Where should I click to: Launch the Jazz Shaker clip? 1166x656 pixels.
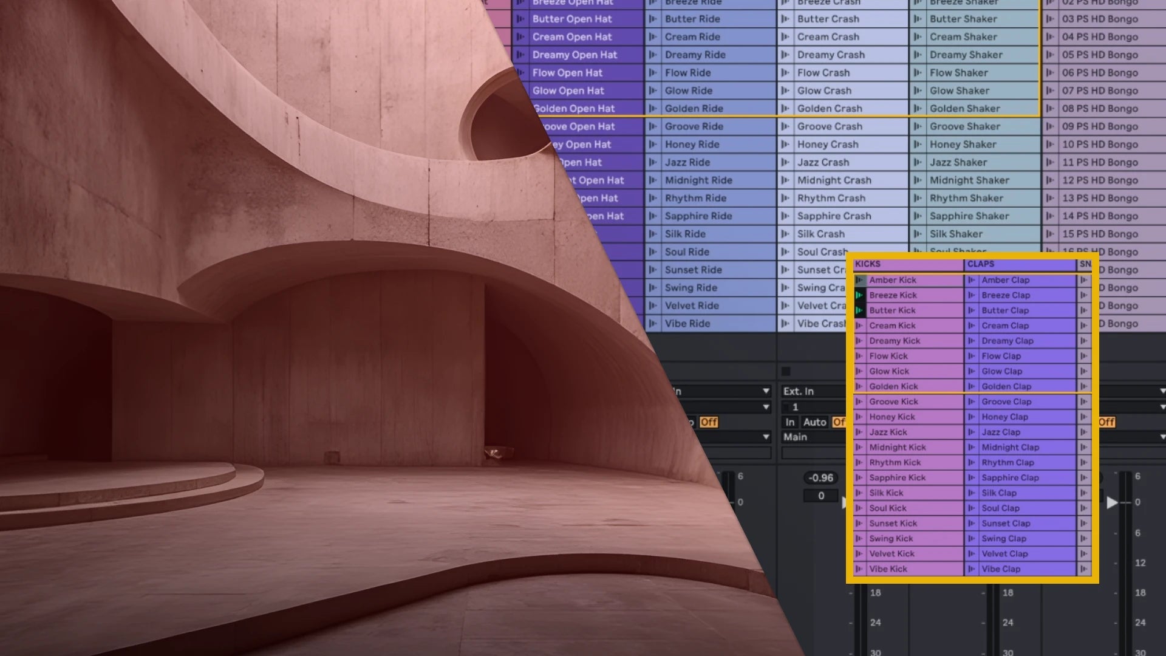pyautogui.click(x=918, y=162)
